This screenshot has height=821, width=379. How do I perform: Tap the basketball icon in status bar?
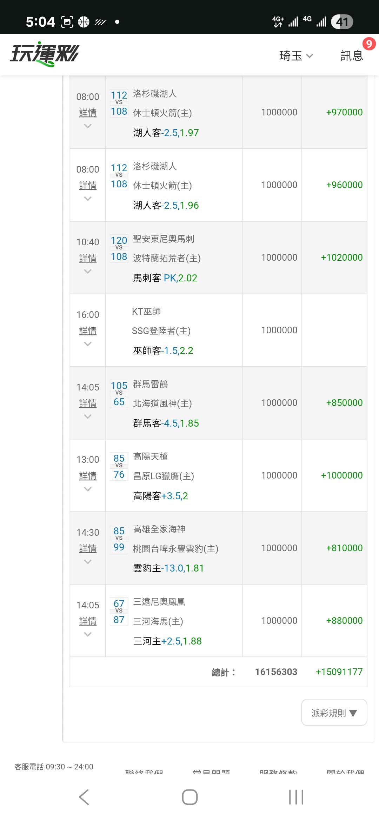tap(84, 22)
